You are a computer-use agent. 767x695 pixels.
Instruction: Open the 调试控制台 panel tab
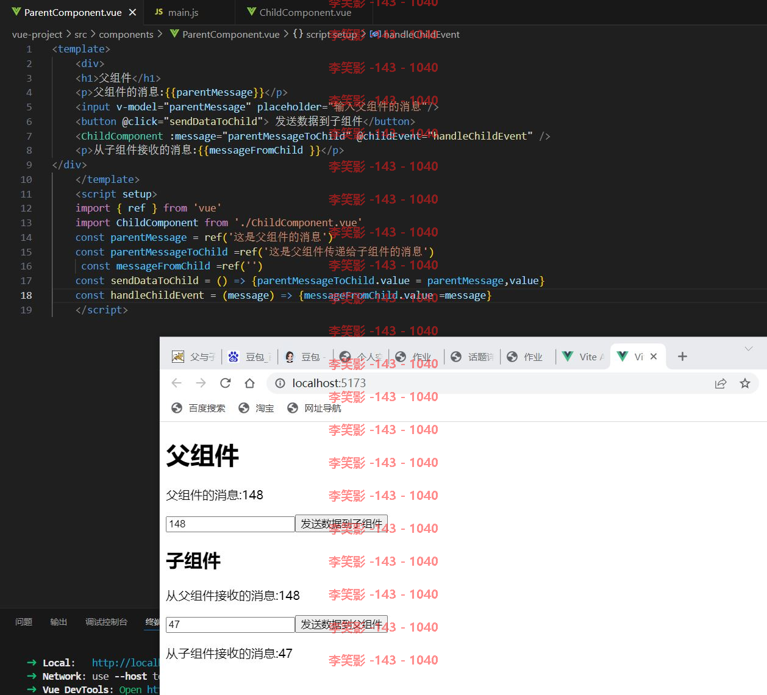(x=106, y=622)
